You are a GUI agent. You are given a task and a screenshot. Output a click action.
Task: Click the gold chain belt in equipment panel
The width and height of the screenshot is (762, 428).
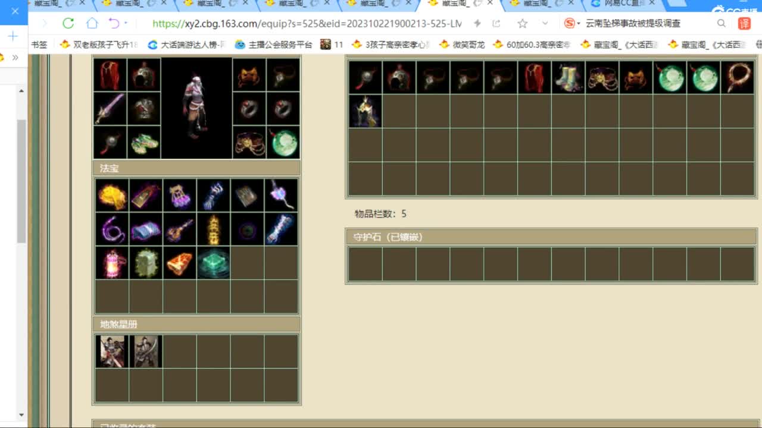click(249, 142)
